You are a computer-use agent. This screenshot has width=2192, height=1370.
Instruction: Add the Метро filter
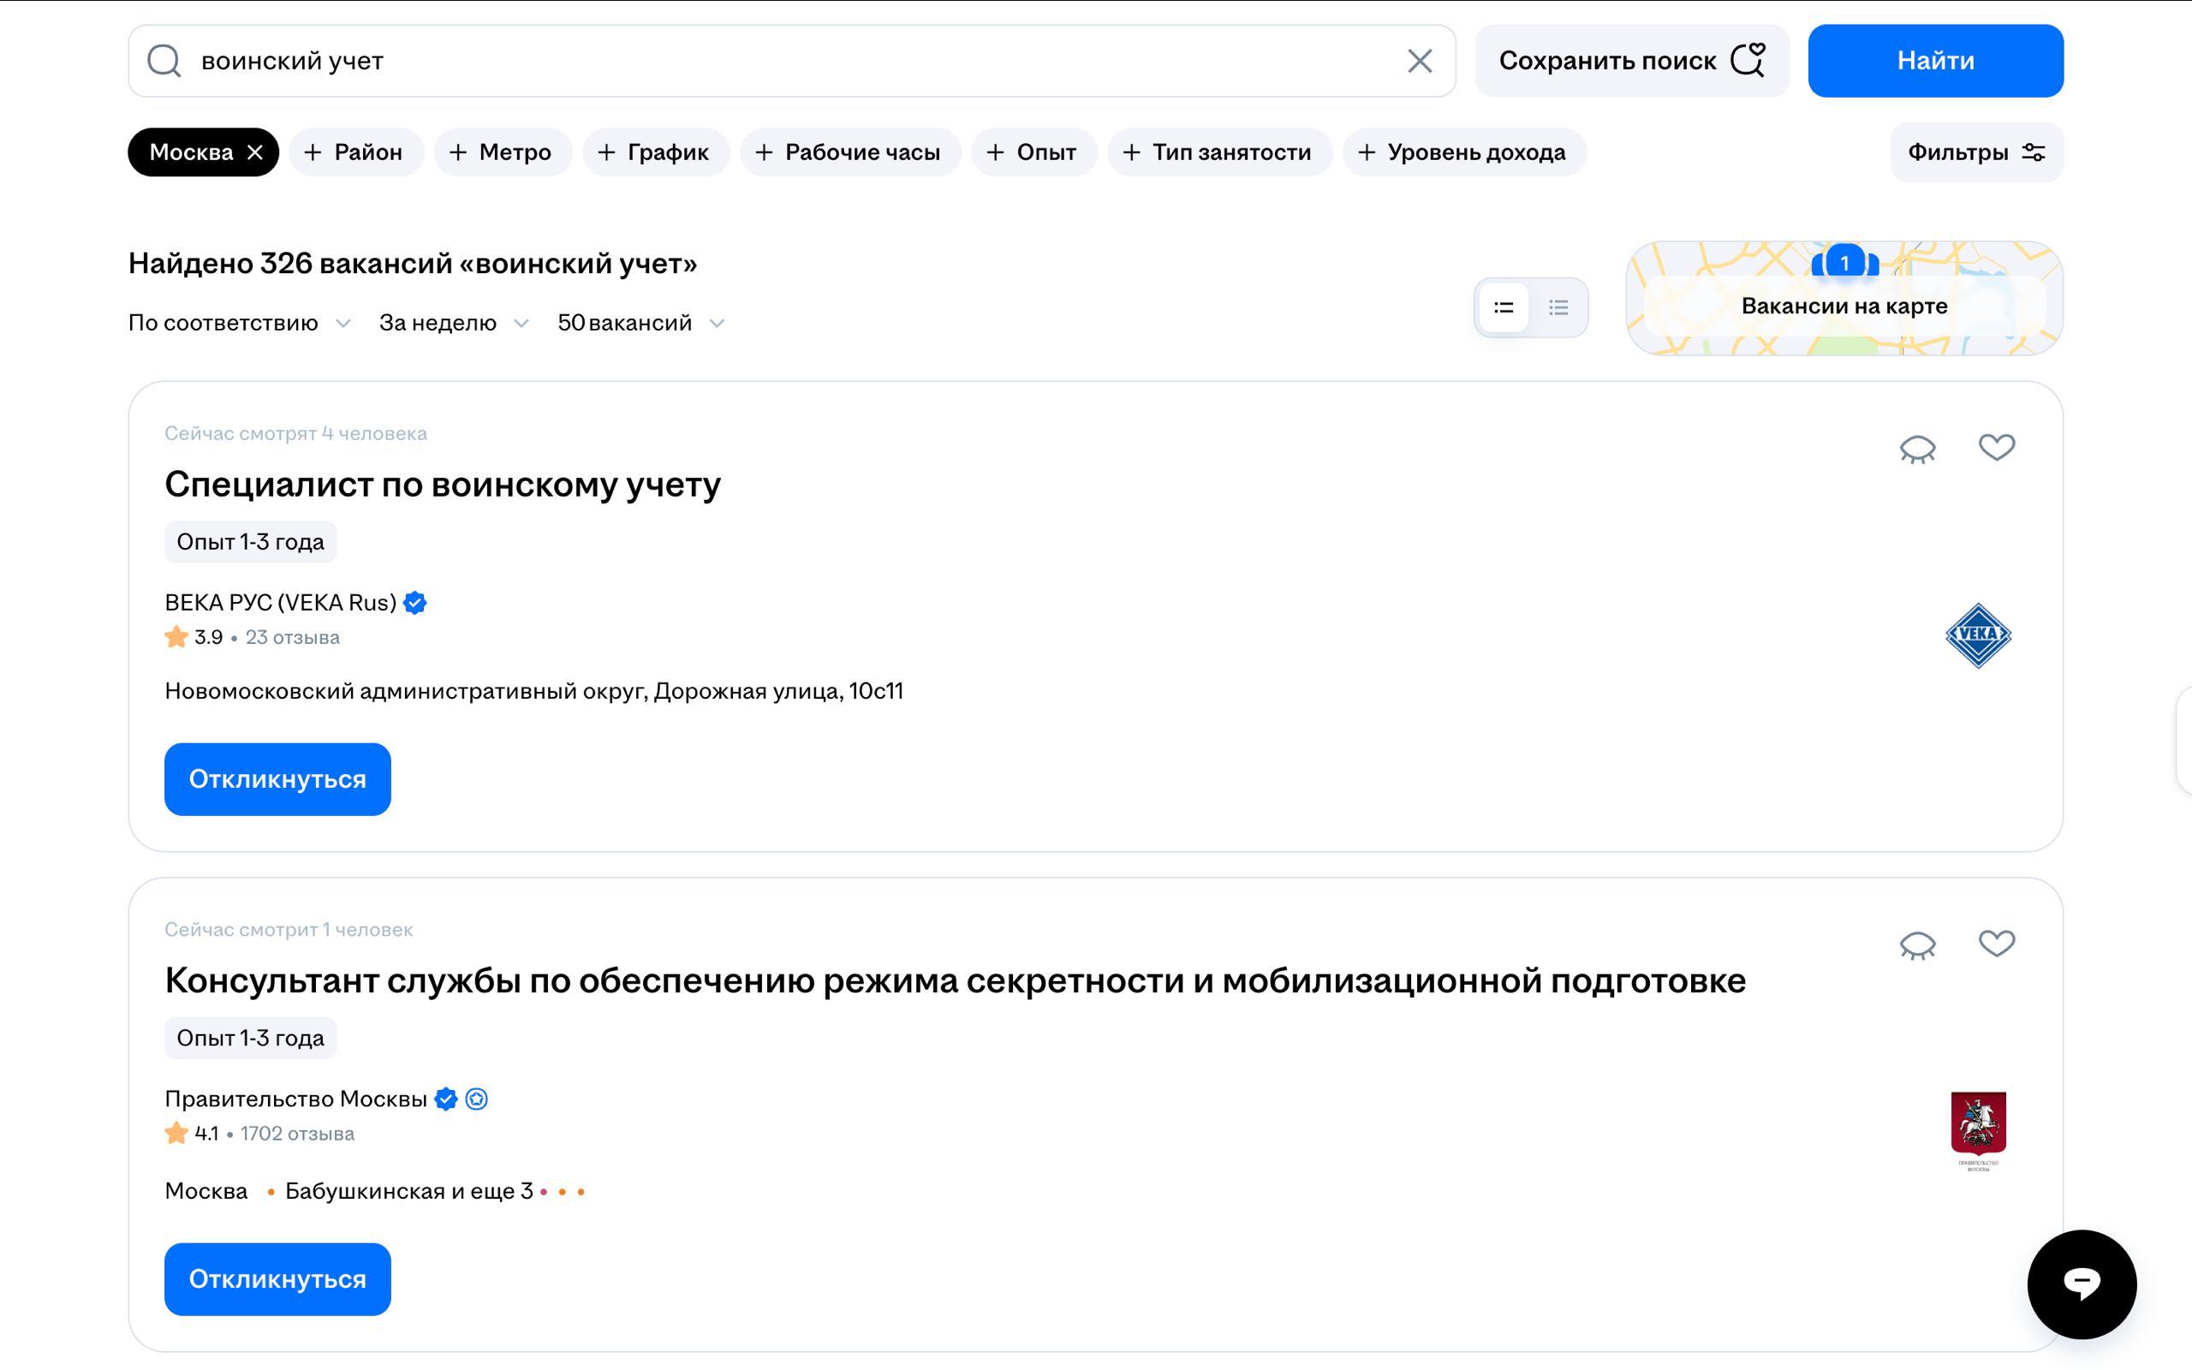pos(503,152)
